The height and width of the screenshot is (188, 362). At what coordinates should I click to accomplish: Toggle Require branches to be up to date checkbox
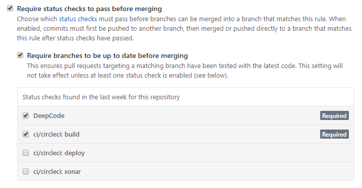(20, 55)
